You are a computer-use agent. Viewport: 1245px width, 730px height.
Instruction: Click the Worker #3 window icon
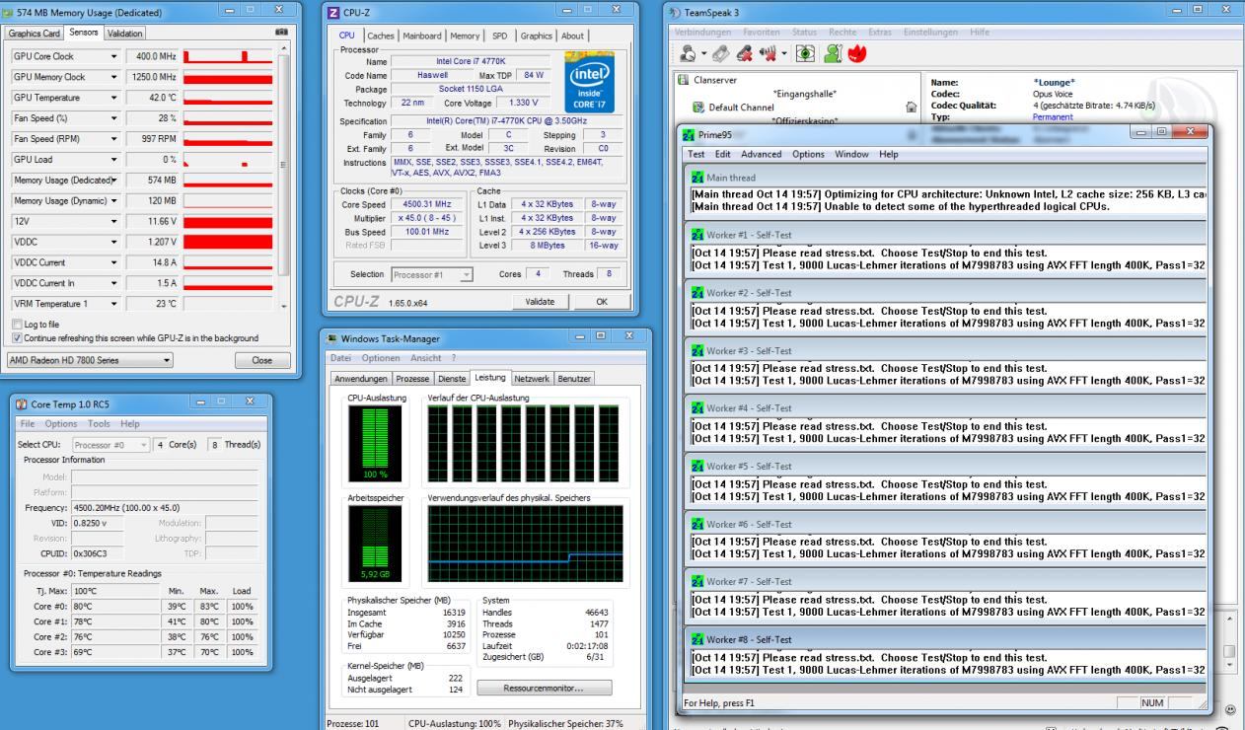698,351
